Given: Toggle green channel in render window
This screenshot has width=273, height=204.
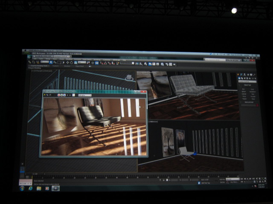Looking at the screenshot, I should 61,95.
